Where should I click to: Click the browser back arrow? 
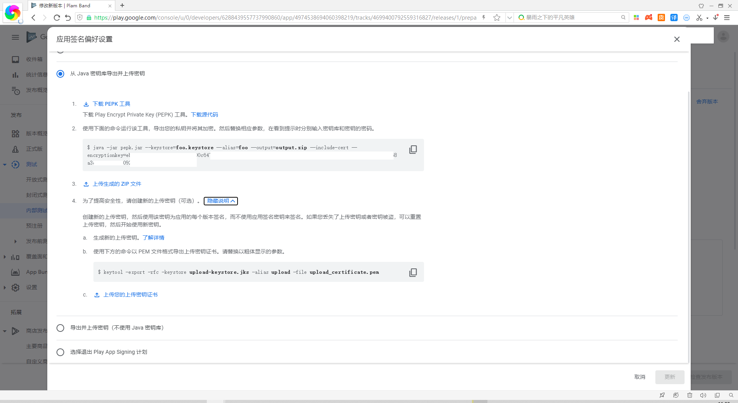point(33,18)
